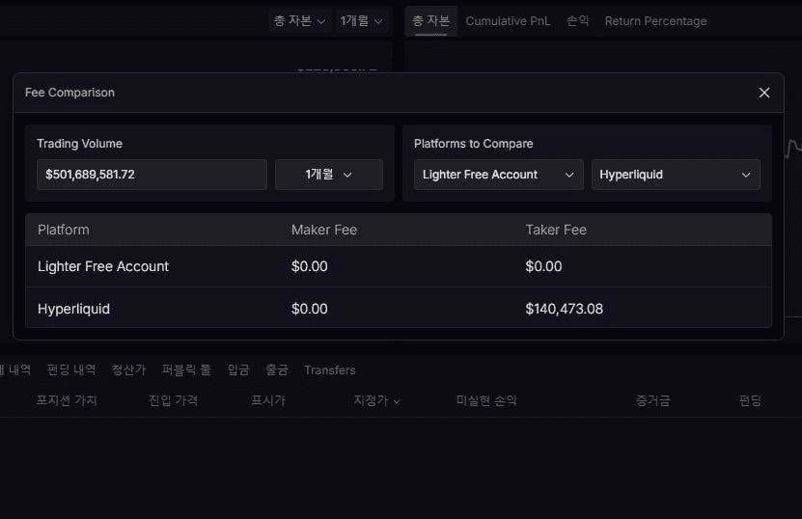Expand the Lighter Free Account platform dropdown
Image resolution: width=802 pixels, height=519 pixels.
[x=498, y=175]
